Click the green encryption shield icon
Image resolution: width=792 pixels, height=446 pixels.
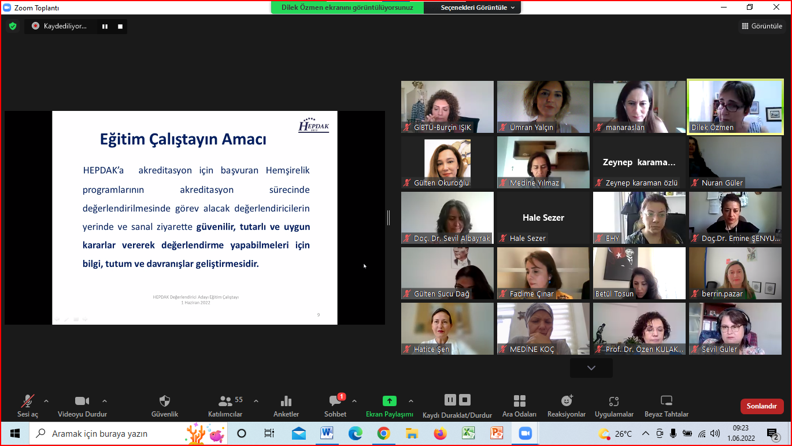tap(13, 26)
